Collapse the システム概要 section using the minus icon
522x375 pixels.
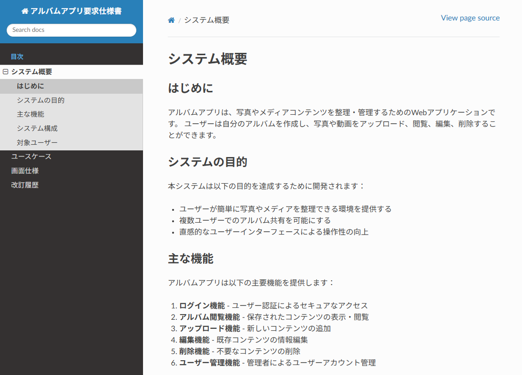pyautogui.click(x=6, y=72)
